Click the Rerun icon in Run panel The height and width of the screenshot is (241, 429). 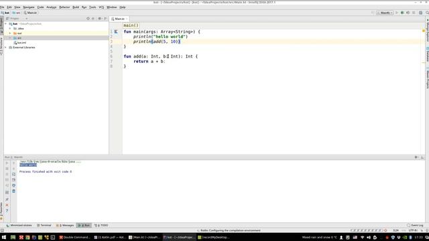7,163
